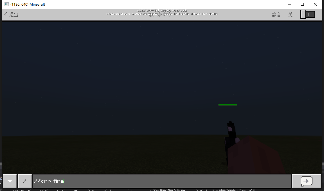Click the Minecraft window icon in title bar
This screenshot has height=191, width=324.
tap(6, 5)
